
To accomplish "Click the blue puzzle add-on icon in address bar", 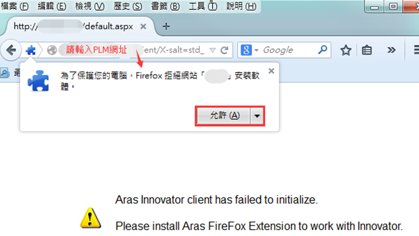I will [31, 50].
